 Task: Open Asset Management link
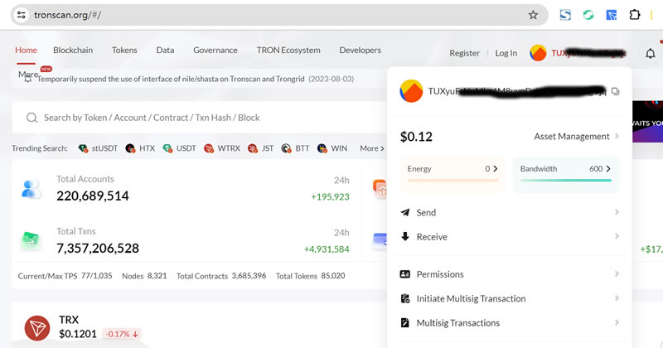point(572,136)
